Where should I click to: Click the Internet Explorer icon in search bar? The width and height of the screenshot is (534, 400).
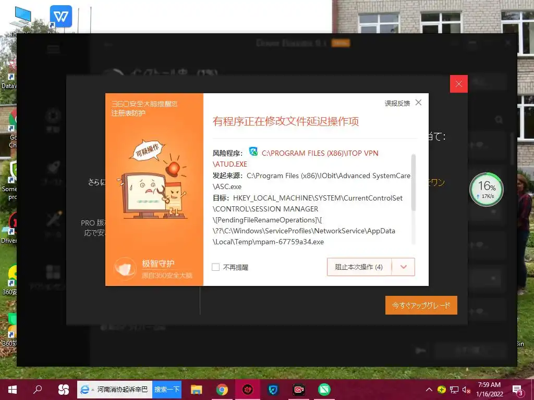[x=85, y=390]
